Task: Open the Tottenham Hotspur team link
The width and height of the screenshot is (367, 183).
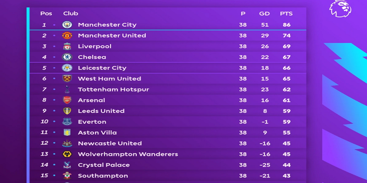Action: tap(107, 89)
